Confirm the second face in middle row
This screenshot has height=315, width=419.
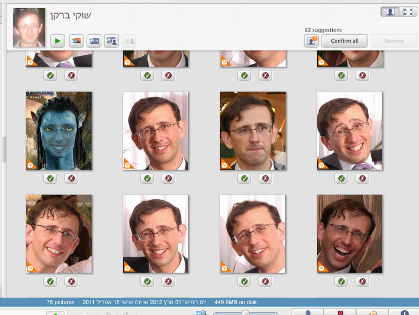[147, 178]
